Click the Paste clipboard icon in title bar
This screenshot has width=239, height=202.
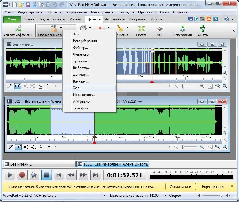(48, 5)
